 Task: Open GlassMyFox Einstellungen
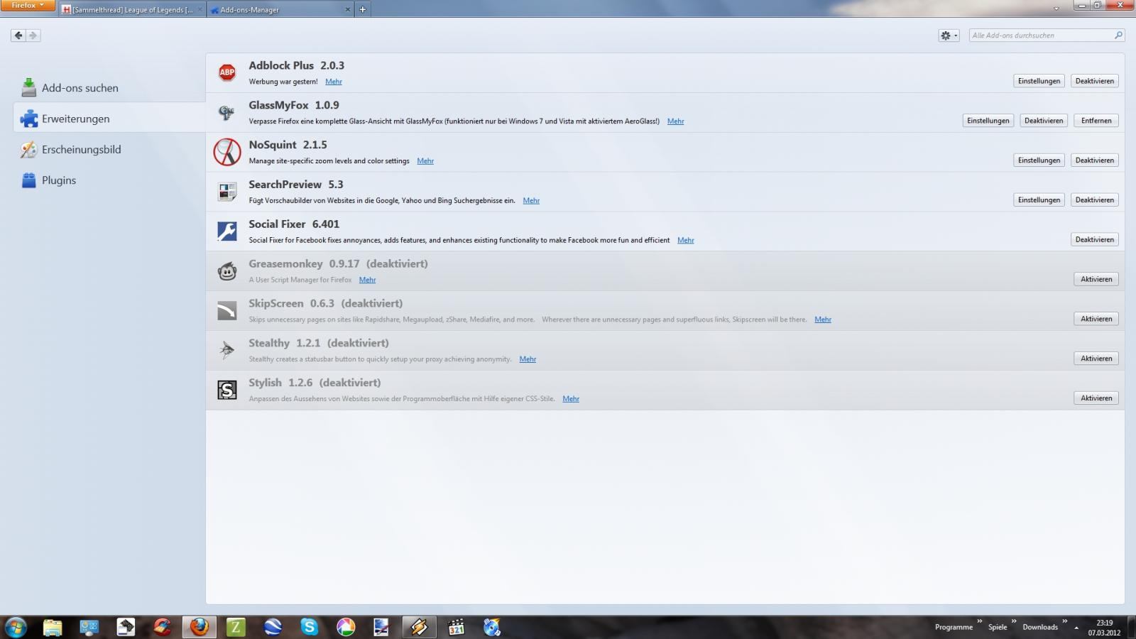coord(988,121)
